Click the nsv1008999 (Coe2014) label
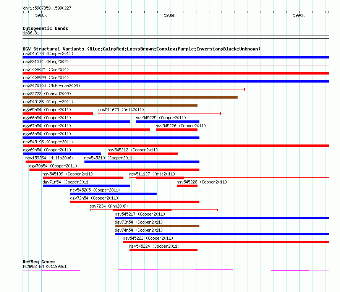This screenshot has height=292, width=340. [46, 78]
